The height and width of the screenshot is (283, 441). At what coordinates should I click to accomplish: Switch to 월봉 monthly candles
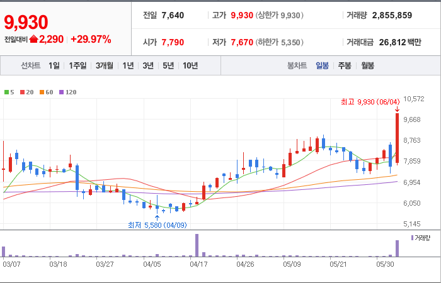point(367,65)
